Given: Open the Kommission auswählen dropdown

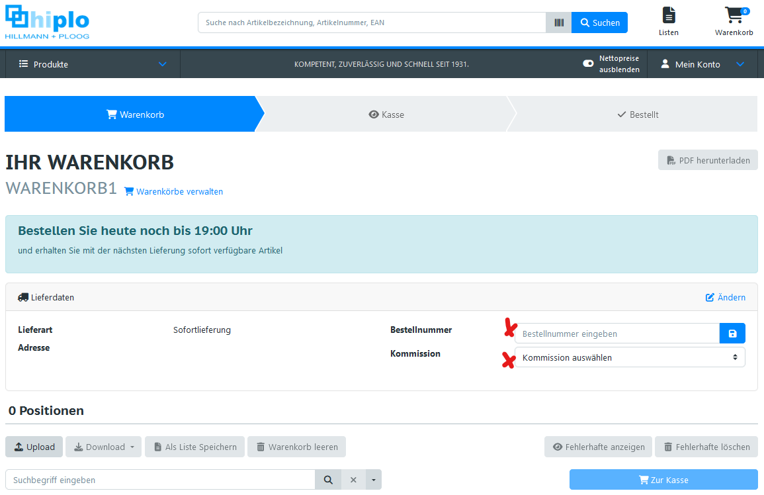Looking at the screenshot, I should [629, 357].
